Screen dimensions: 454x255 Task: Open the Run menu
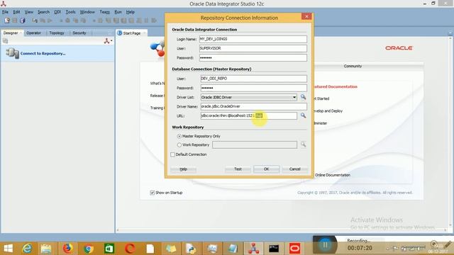[118, 12]
